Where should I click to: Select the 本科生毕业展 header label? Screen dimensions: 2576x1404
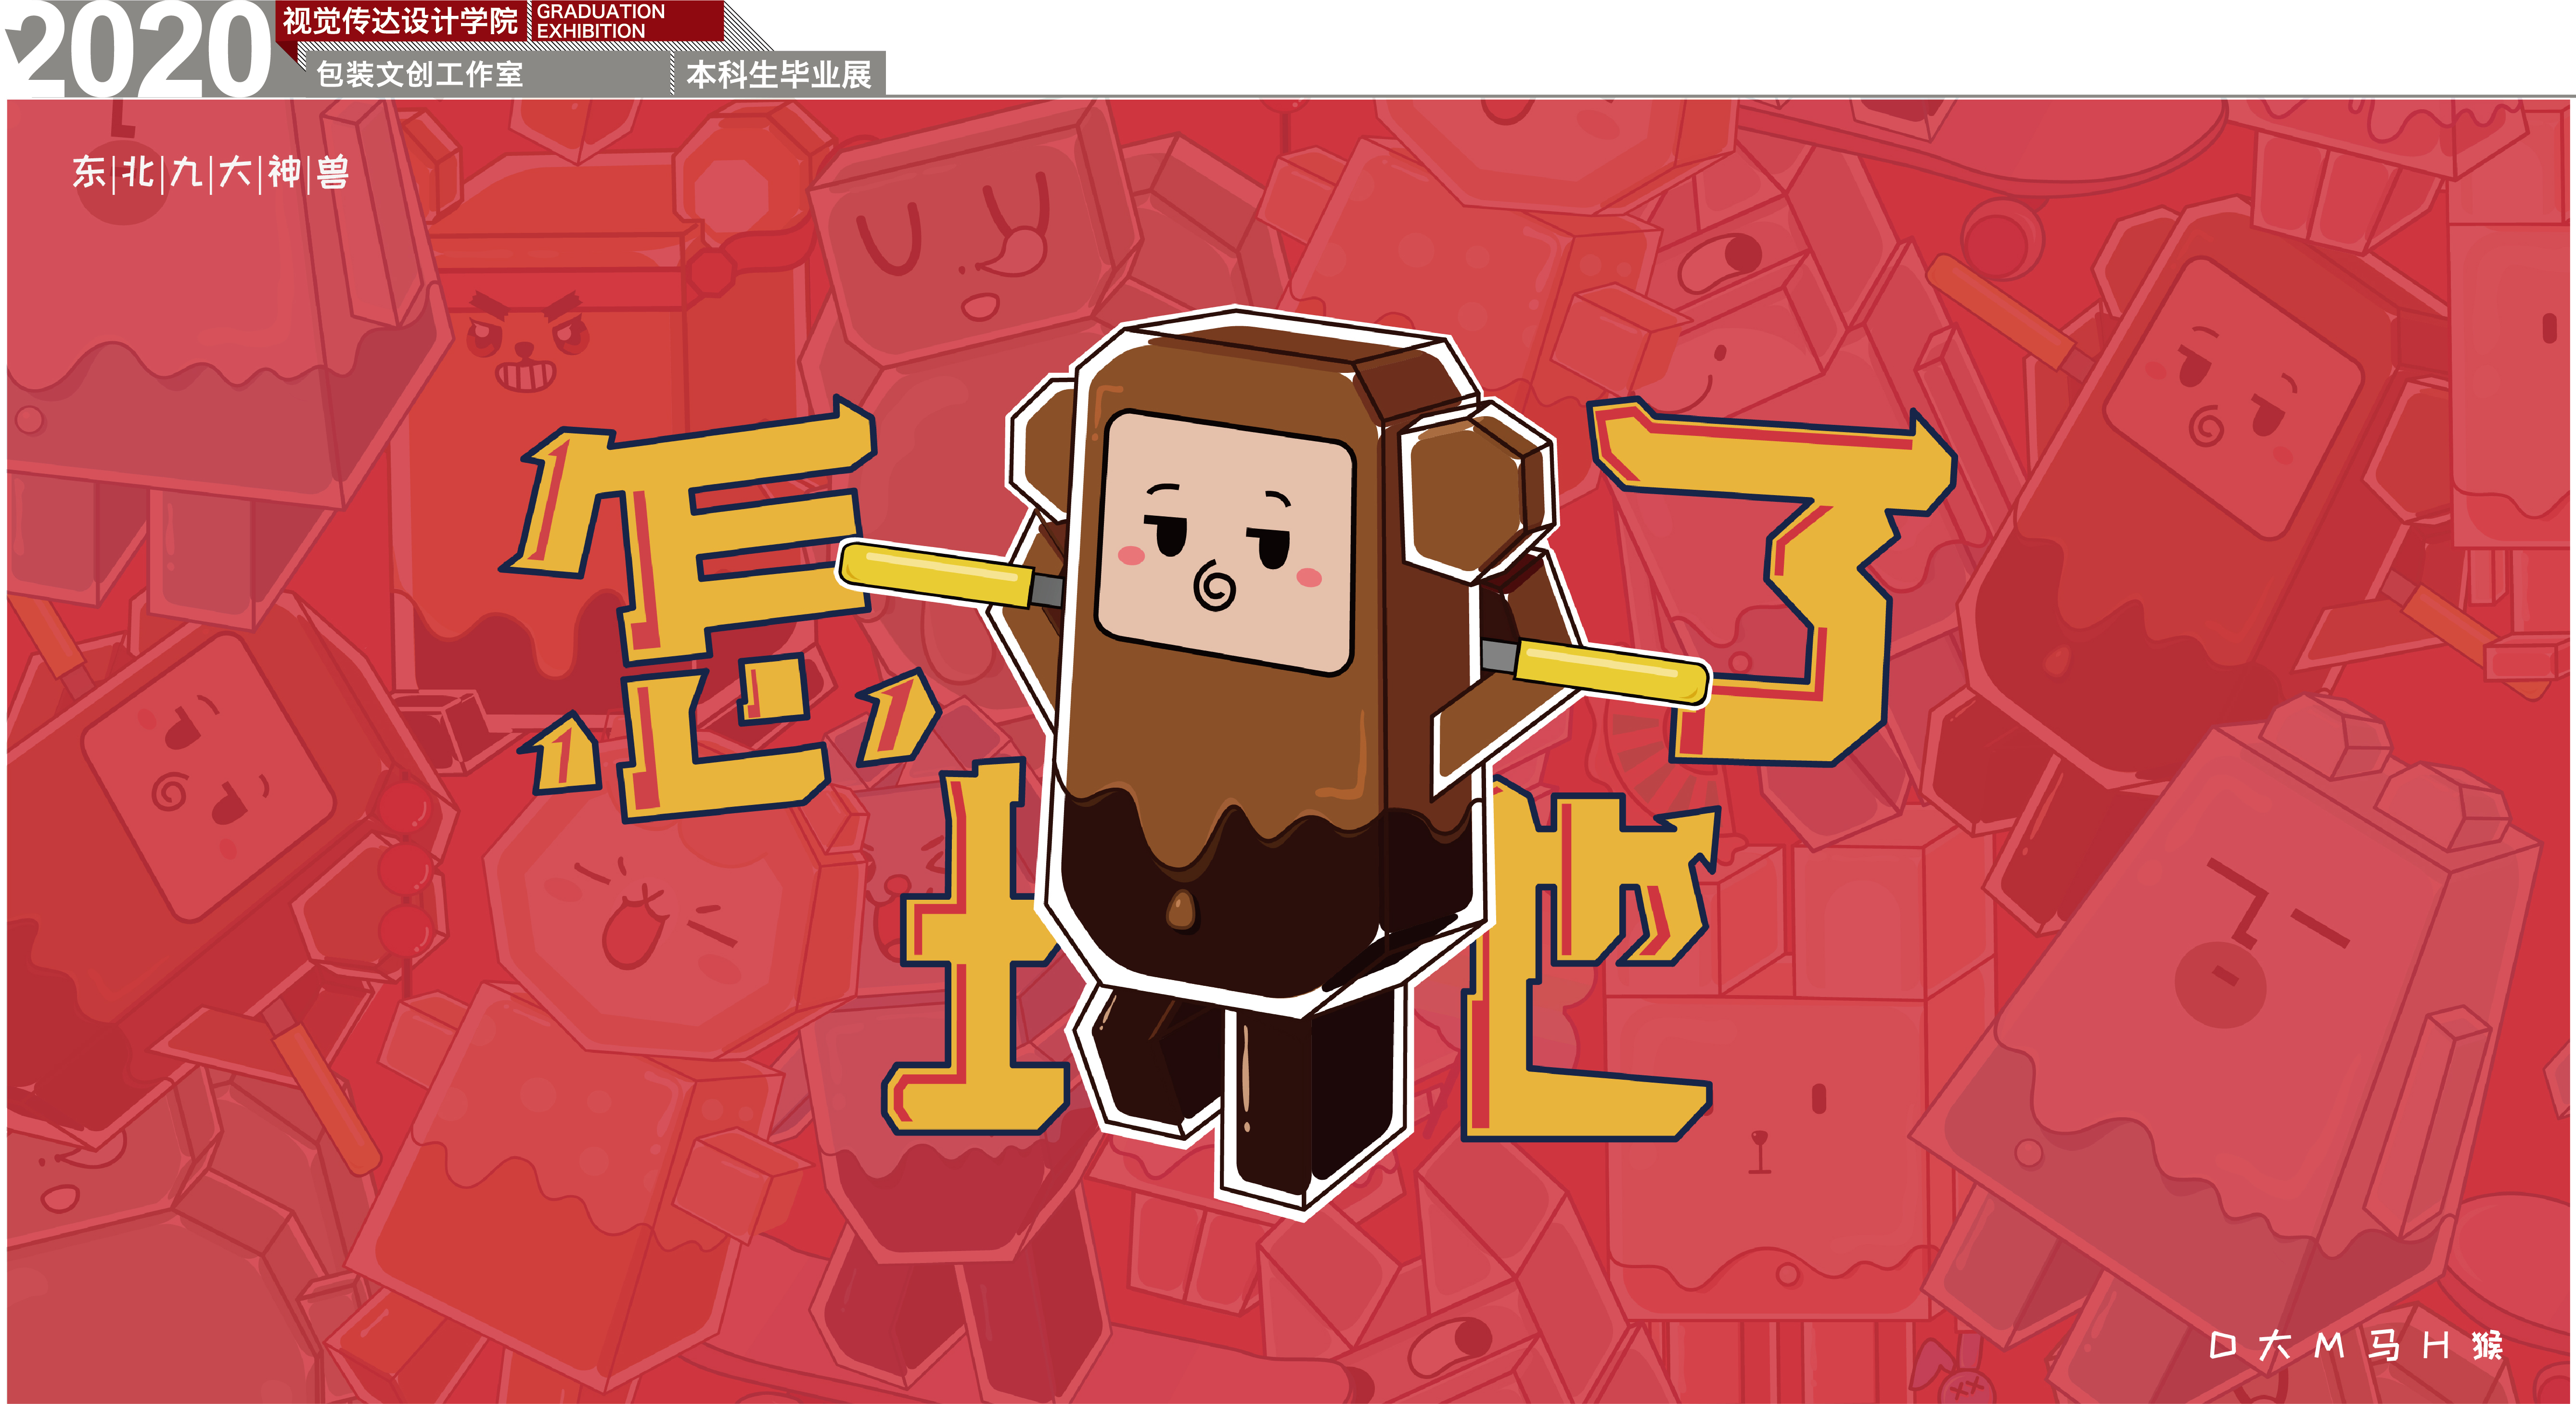778,74
